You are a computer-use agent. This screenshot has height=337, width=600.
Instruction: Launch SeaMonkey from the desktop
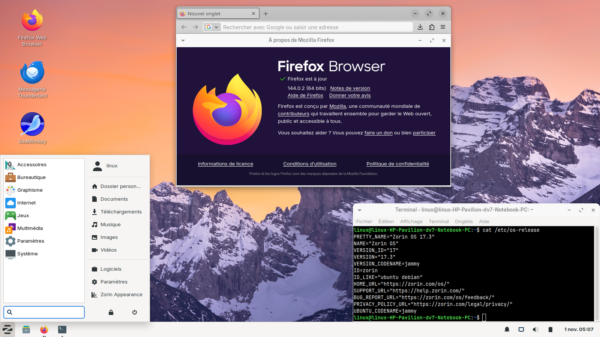32,124
